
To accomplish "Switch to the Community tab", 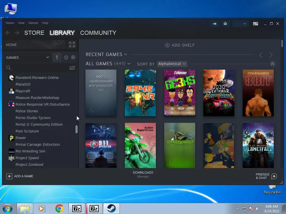I will (98, 33).
